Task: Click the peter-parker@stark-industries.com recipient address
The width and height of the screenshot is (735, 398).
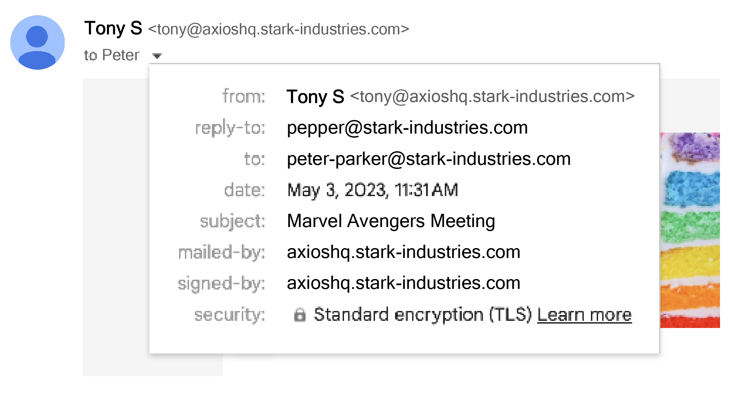Action: 429,159
